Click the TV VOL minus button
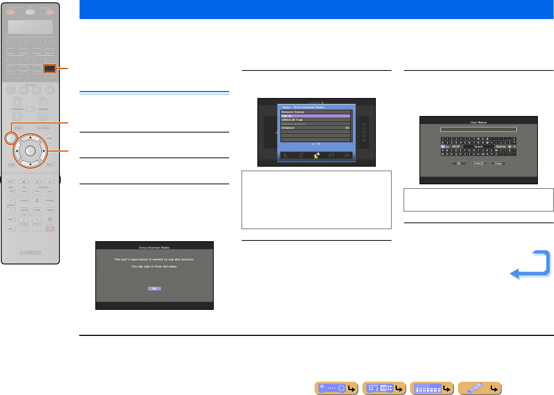The width and height of the screenshot is (554, 395). click(x=24, y=229)
